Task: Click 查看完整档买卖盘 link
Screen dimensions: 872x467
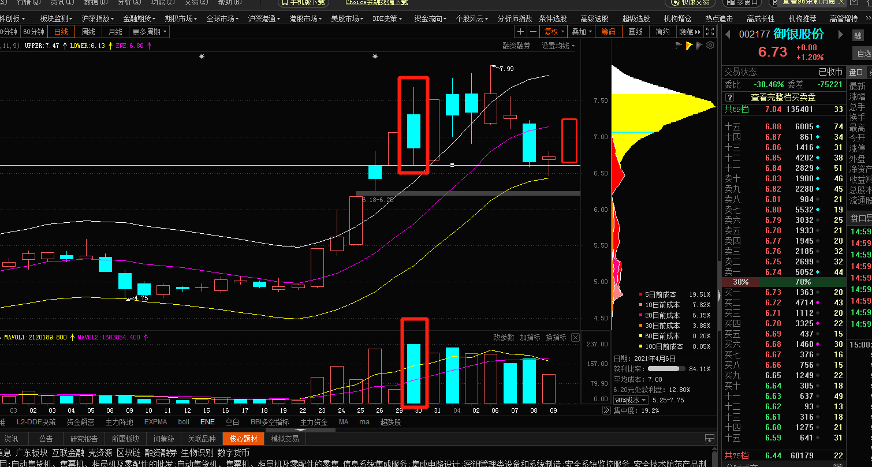Action: click(783, 98)
